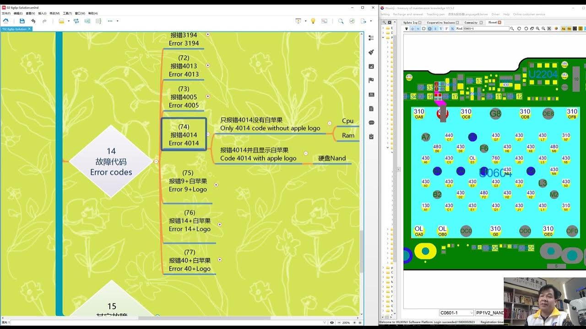Screen dimensions: 586x329
Task: Click the boundary tool icon in XMind
Action: click(x=87, y=21)
